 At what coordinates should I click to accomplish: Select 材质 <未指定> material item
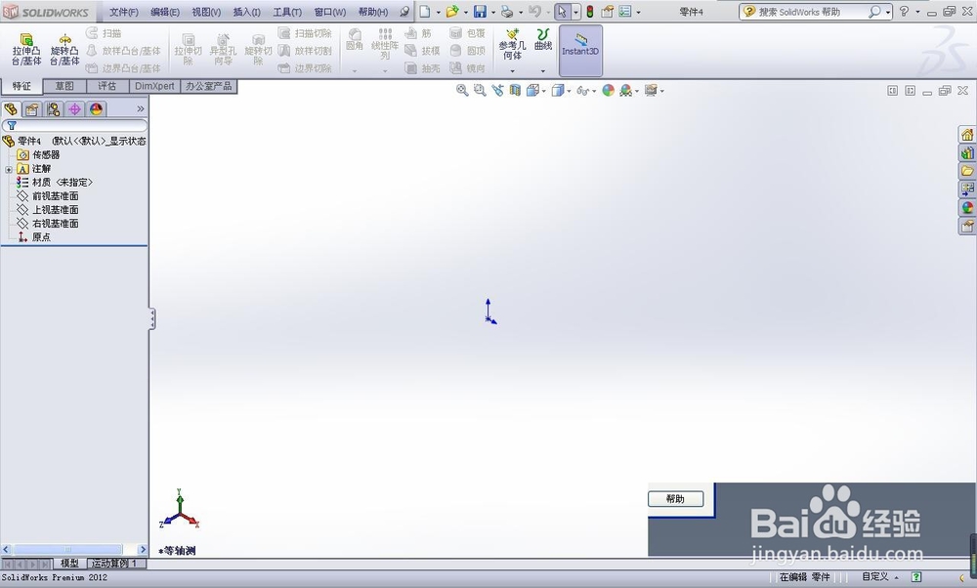[54, 182]
